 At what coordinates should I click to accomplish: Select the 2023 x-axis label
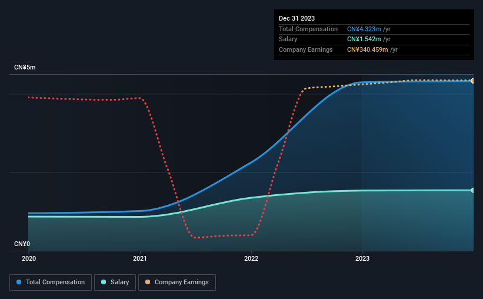[x=362, y=258]
